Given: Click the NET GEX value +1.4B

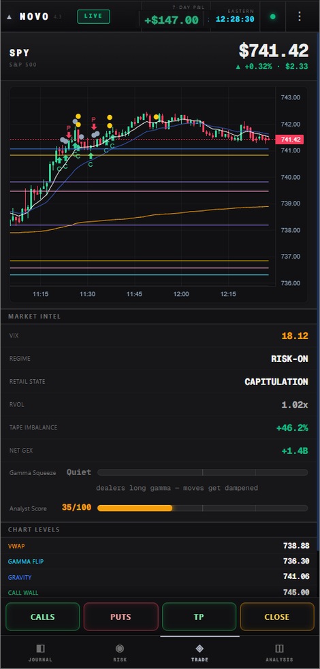Looking at the screenshot, I should [295, 451].
